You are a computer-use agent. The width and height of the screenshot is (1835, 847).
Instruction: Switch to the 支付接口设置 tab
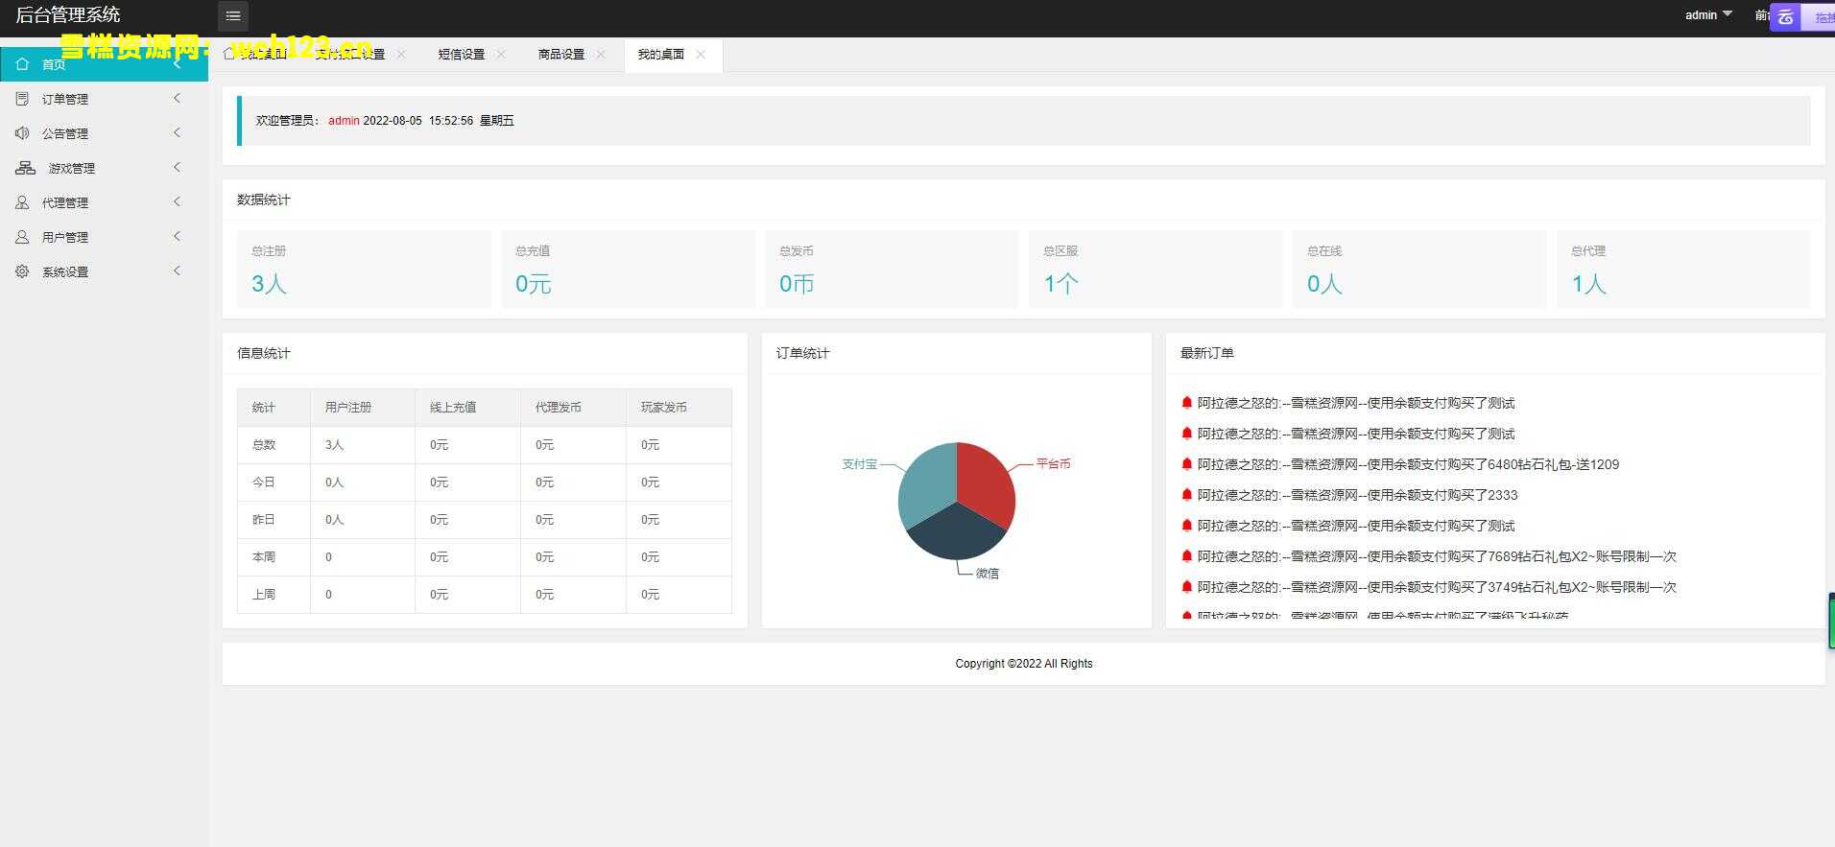pos(350,55)
